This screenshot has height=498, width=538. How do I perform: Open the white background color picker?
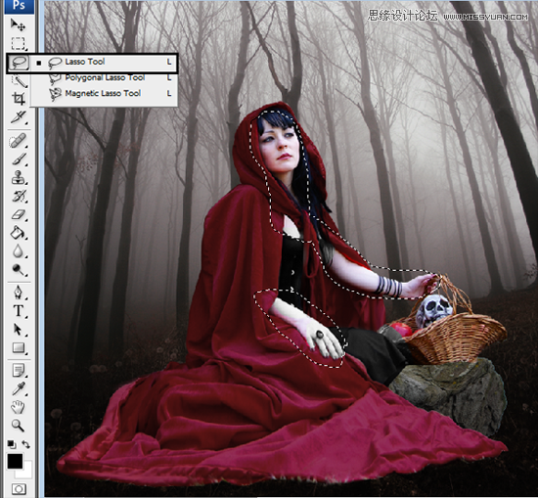[x=27, y=473]
